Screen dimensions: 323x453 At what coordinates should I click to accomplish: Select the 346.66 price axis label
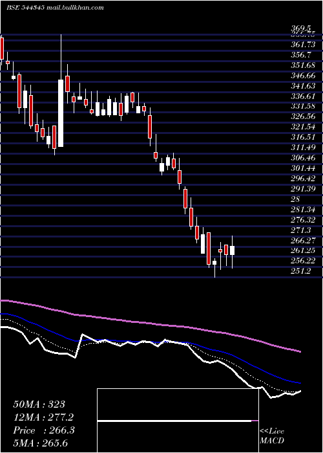[x=303, y=76]
